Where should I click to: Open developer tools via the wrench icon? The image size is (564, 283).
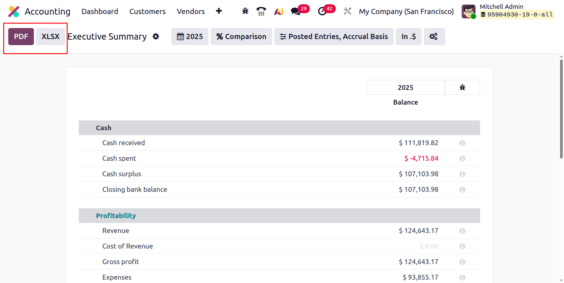coord(347,11)
